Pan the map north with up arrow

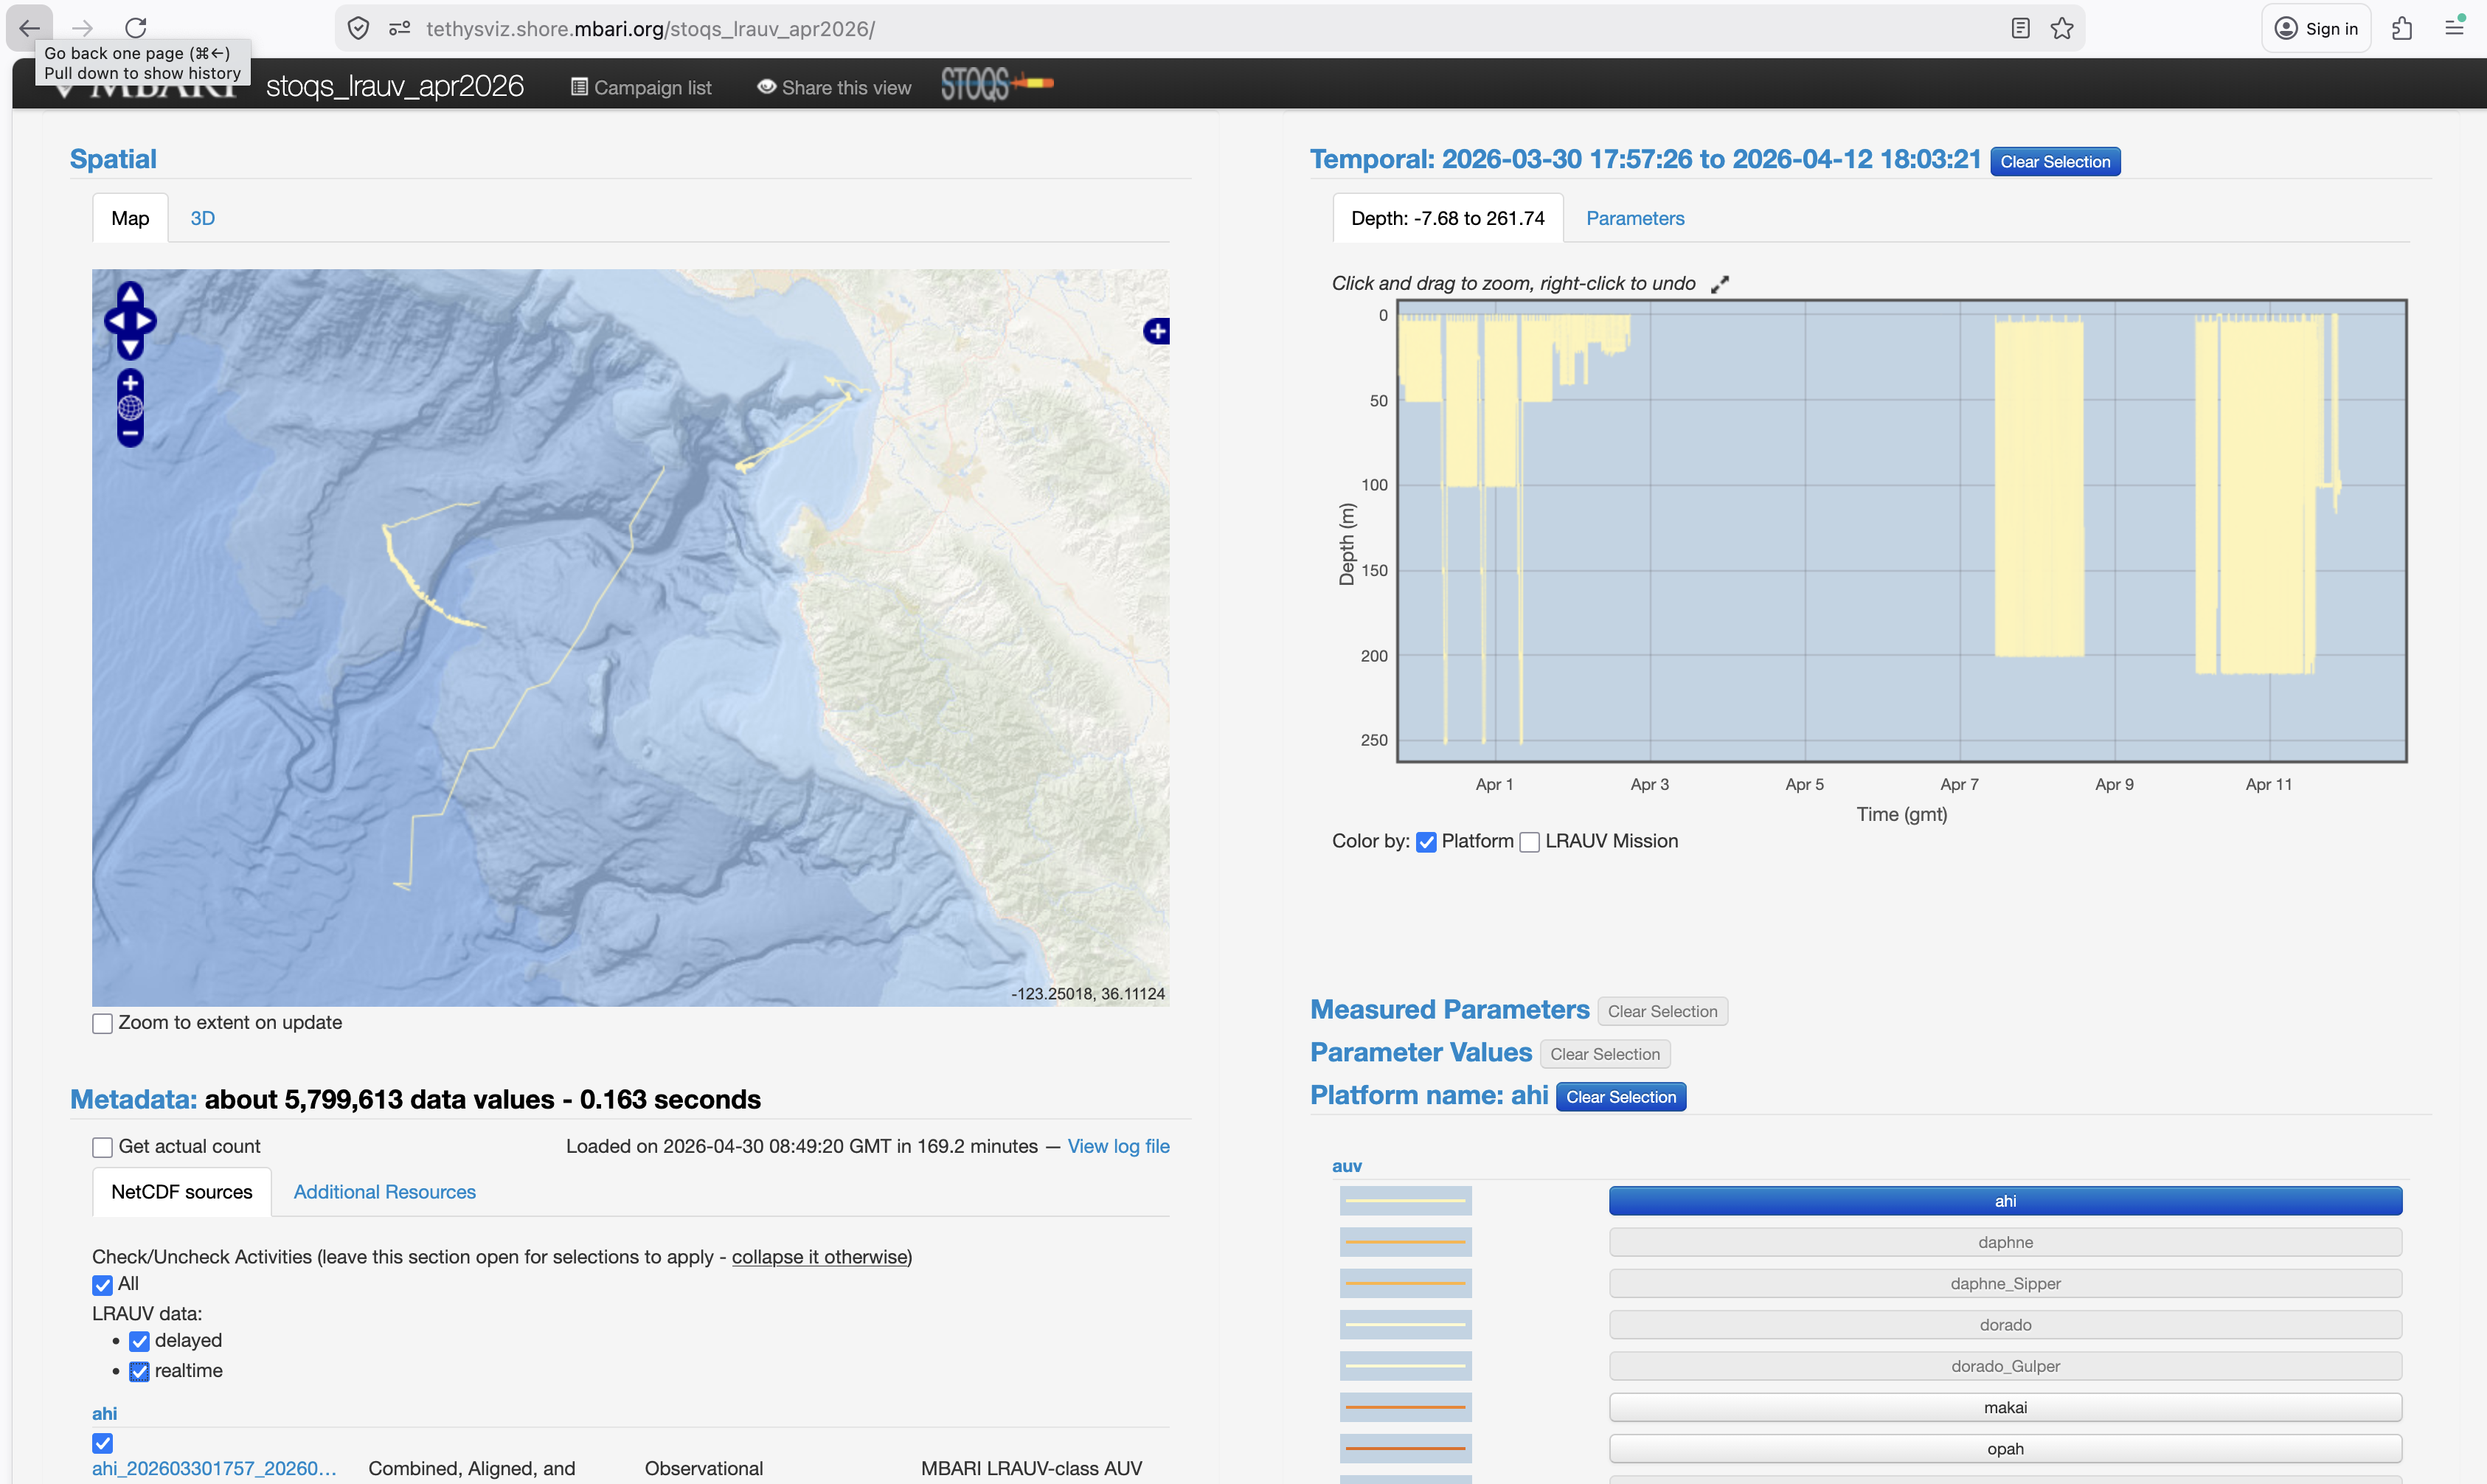click(x=130, y=294)
